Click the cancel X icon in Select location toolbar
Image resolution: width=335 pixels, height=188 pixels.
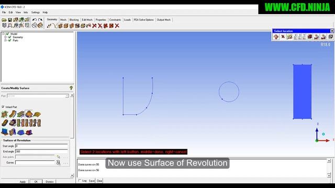click(x=283, y=37)
